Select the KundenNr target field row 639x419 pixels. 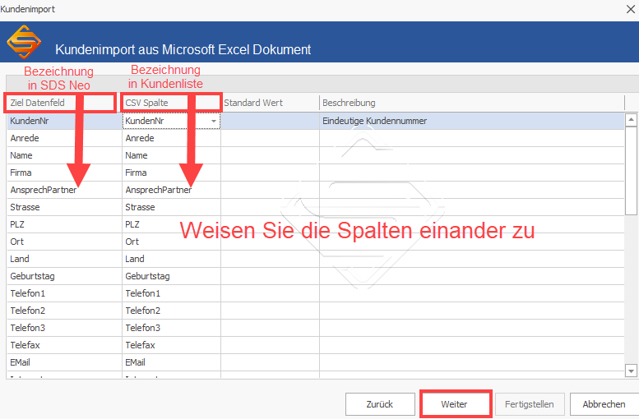[x=64, y=121]
